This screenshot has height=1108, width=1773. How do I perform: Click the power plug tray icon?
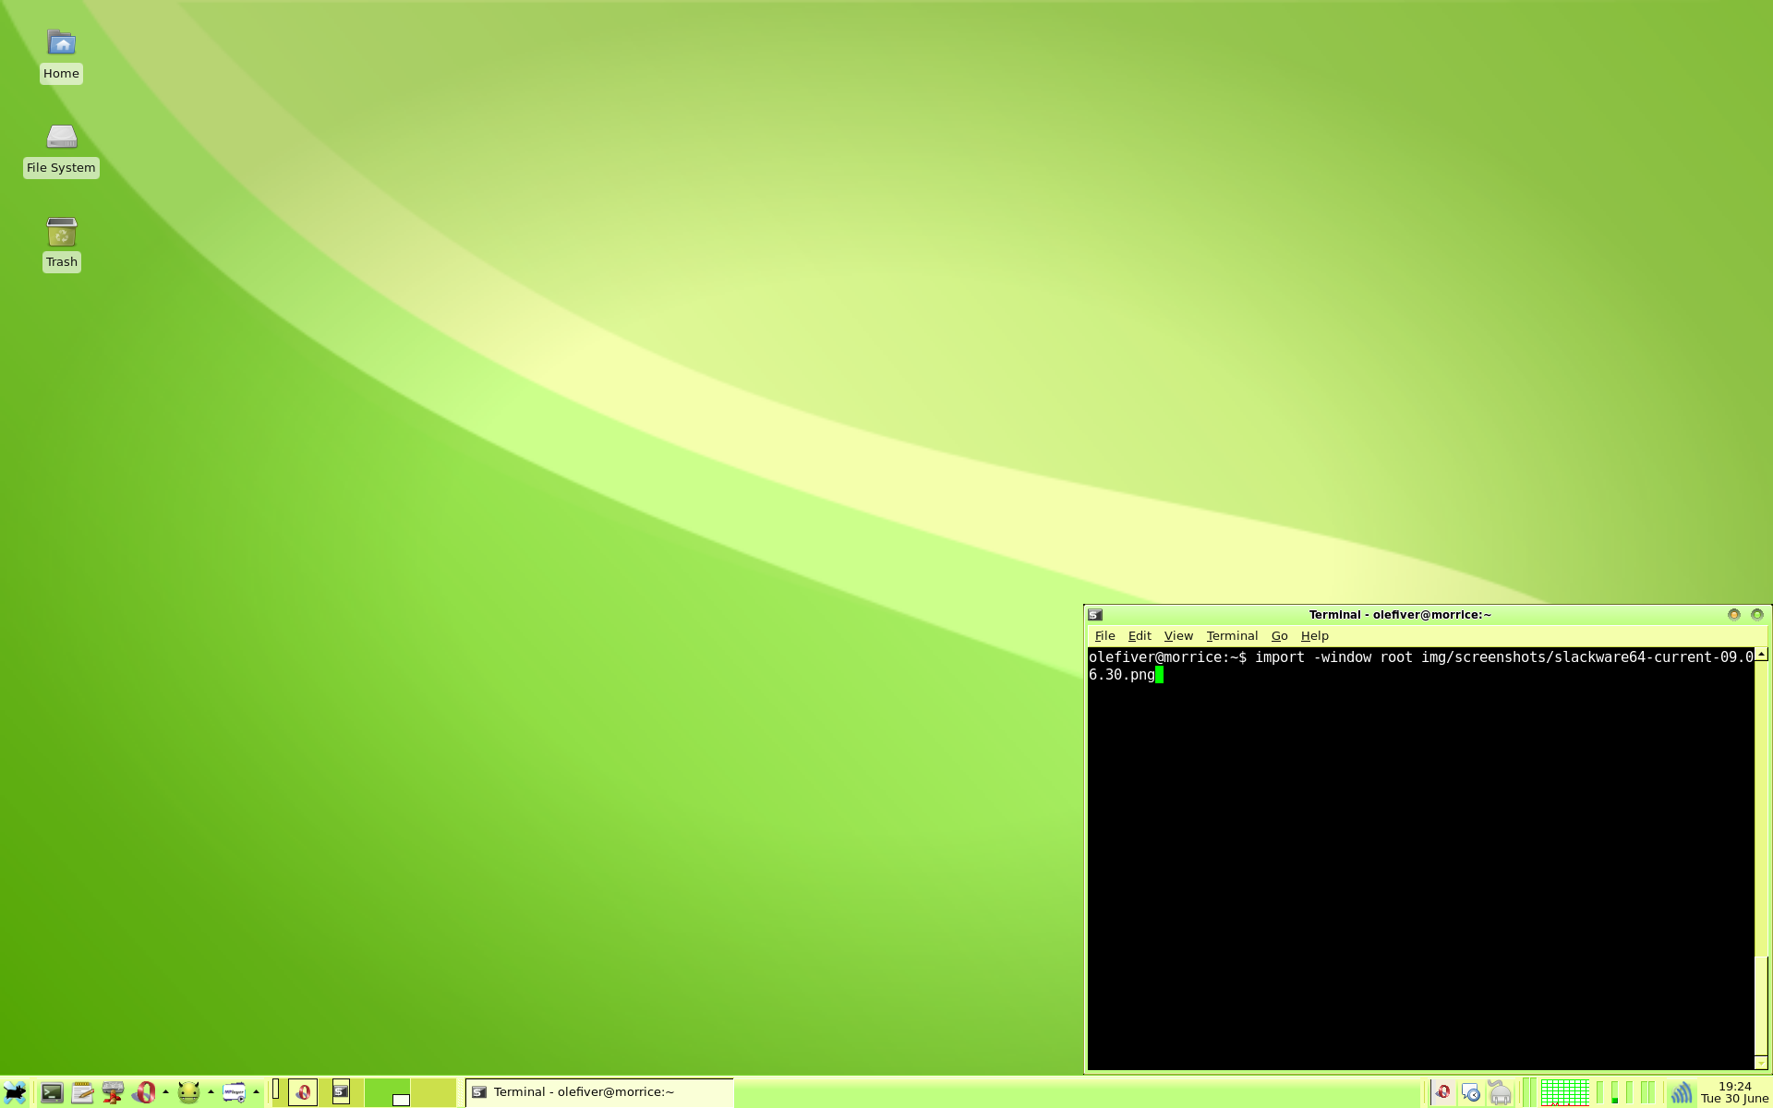pos(1501,1092)
